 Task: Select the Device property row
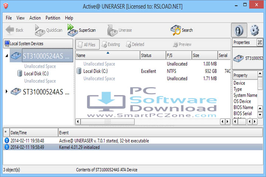[239, 83]
